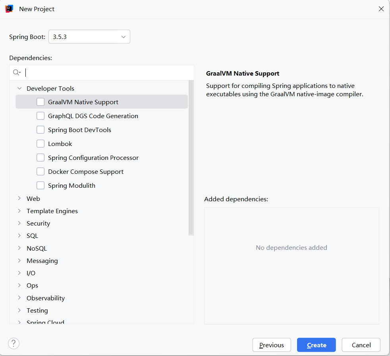Expand the I/O category
Screen dimensions: 390x356
(x=19, y=273)
